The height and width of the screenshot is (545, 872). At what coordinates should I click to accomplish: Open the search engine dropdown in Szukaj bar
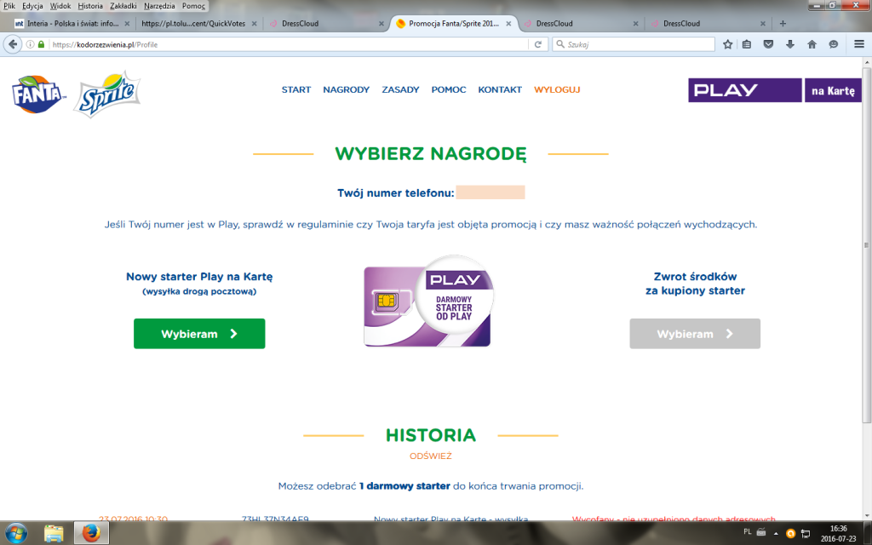[x=562, y=44]
